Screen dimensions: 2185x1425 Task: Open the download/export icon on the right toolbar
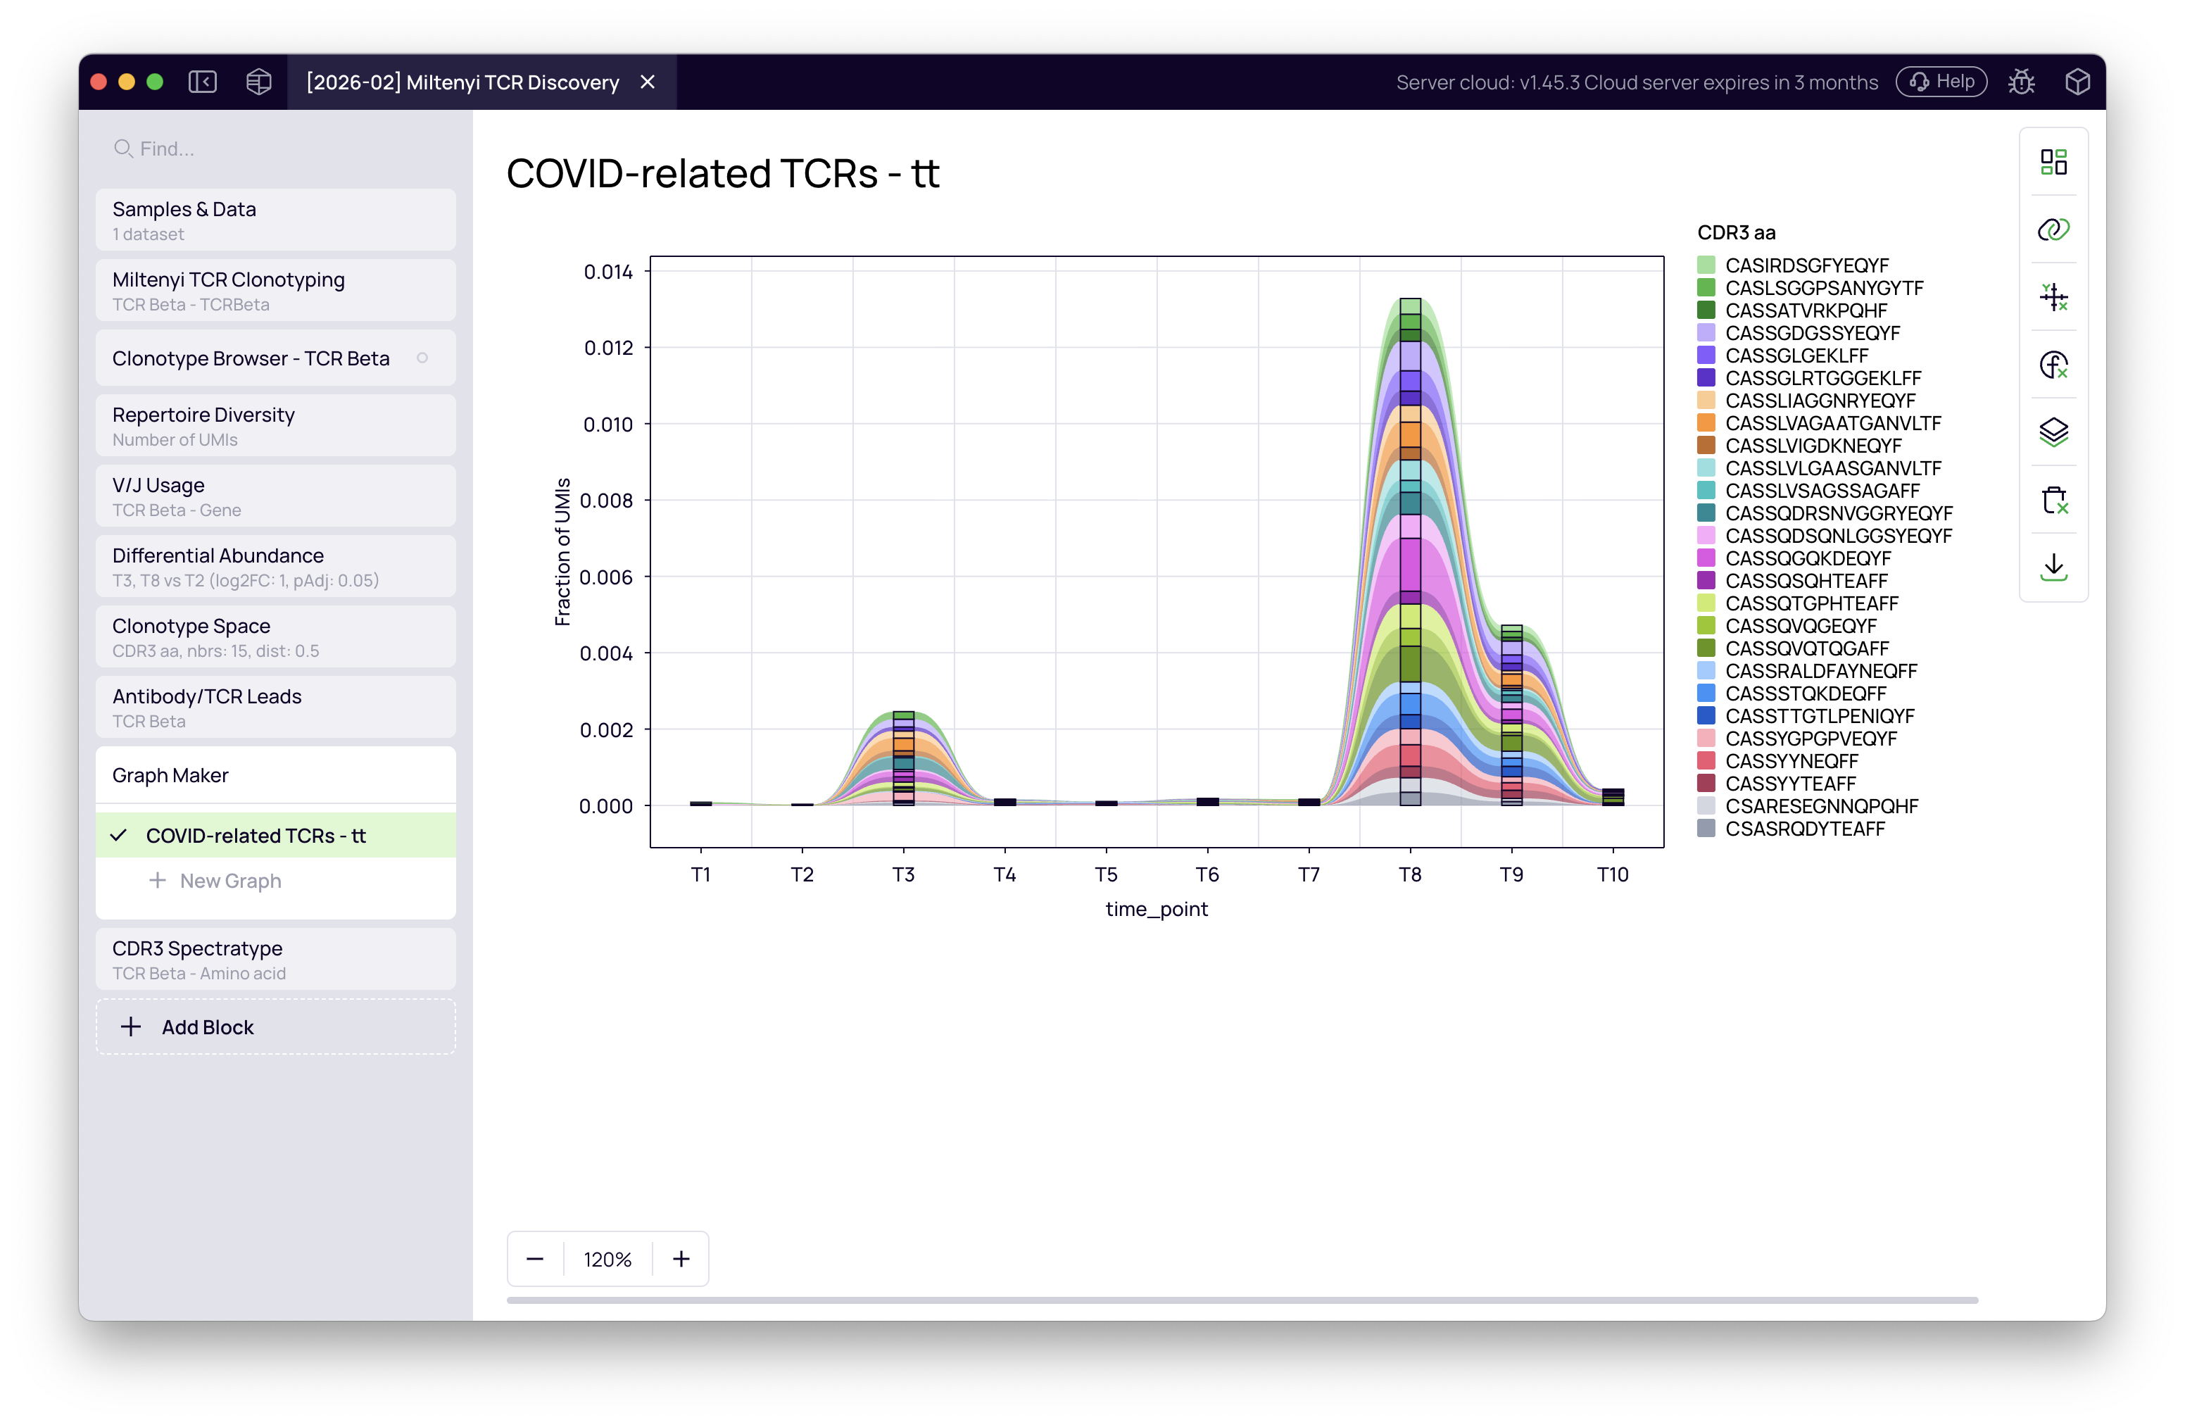point(2055,567)
